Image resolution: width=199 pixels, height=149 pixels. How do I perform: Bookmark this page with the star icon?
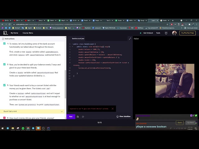pos(167,24)
